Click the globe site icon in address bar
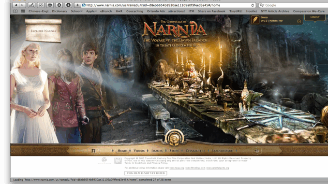The image size is (328, 184). 84,5
